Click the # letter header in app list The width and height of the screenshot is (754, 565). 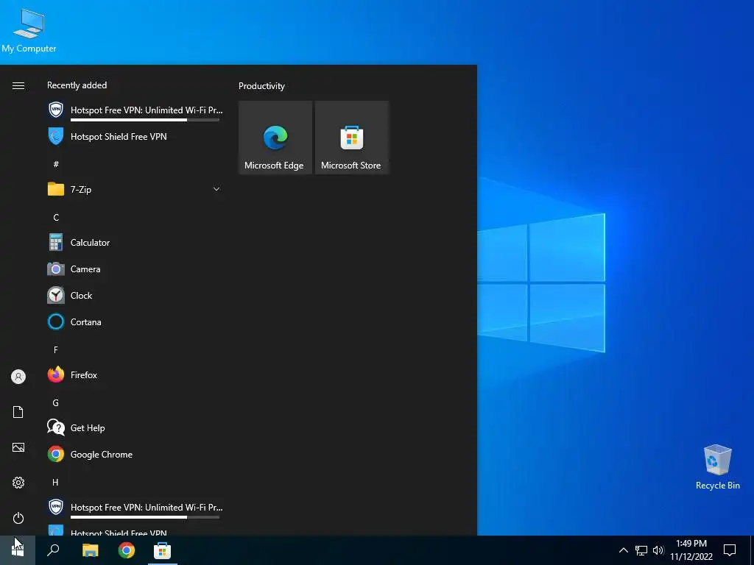(56, 164)
